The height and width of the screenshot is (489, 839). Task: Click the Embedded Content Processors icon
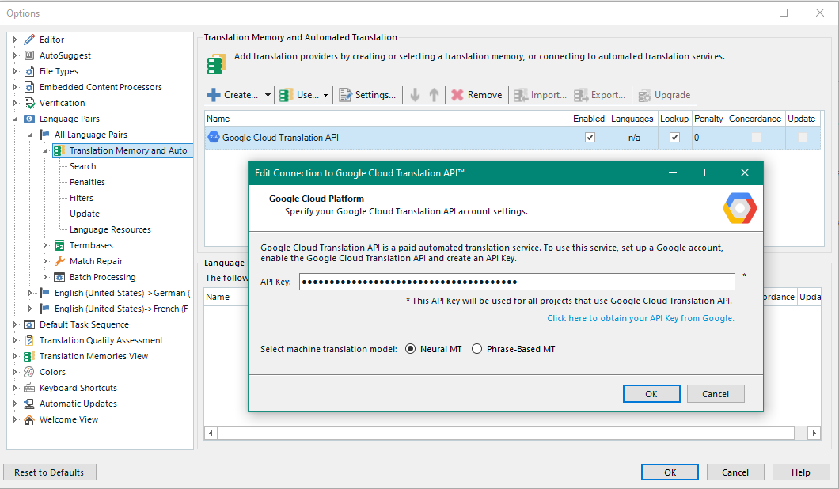click(29, 87)
